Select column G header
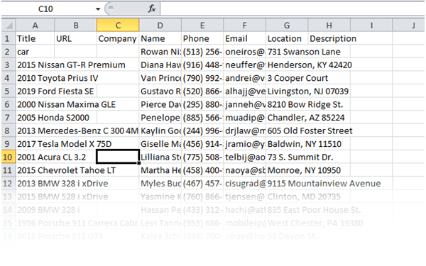The image size is (426, 266). tap(287, 26)
